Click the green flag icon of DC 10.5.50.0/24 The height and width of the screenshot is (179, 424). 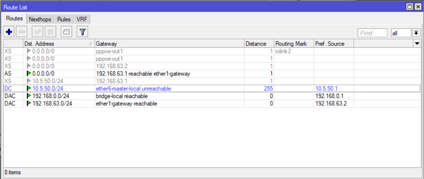(x=28, y=89)
